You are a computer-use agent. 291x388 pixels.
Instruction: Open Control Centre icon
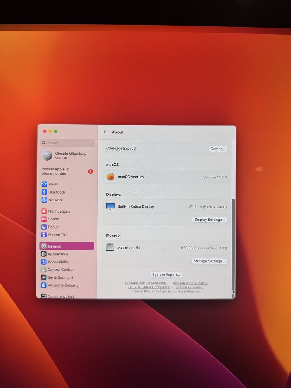click(43, 270)
